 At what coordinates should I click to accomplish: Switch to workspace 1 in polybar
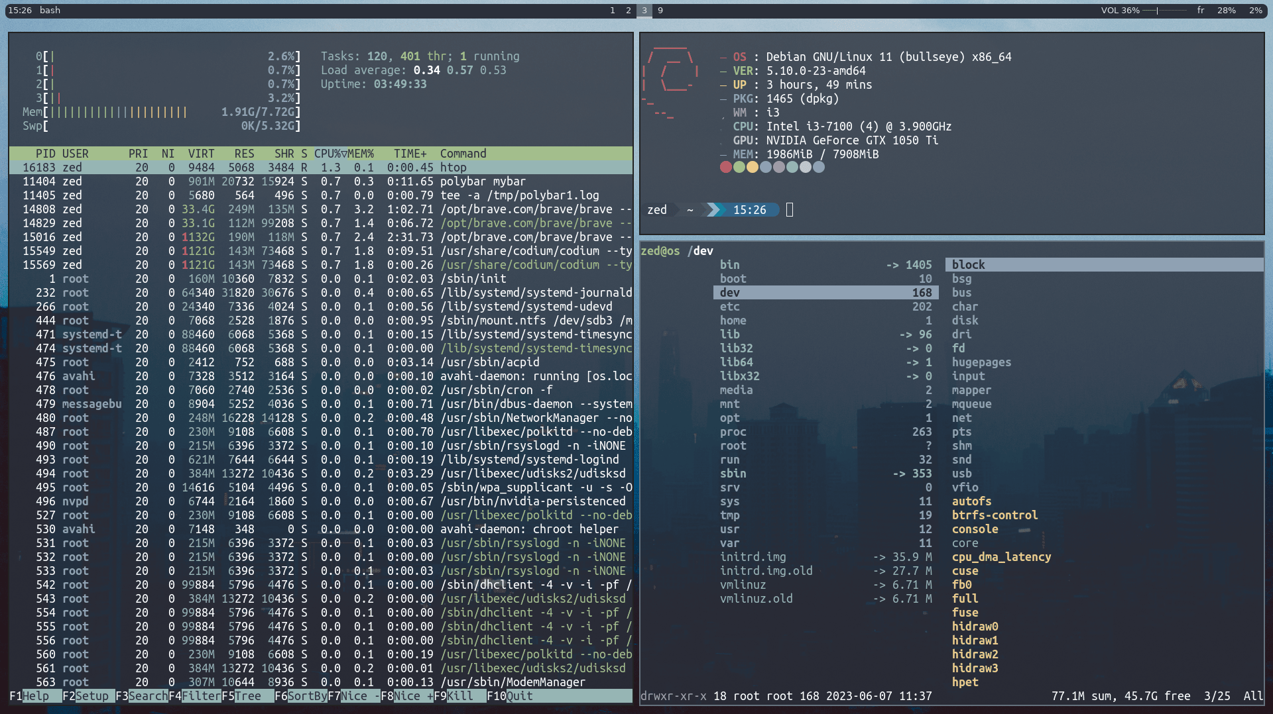click(x=612, y=11)
